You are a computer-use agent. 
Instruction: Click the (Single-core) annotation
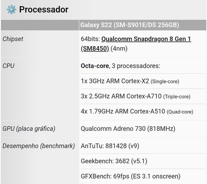[x=165, y=81]
